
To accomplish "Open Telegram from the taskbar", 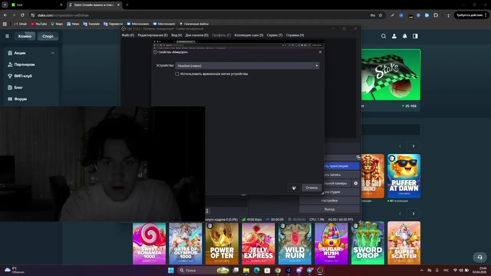I will click(310, 270).
